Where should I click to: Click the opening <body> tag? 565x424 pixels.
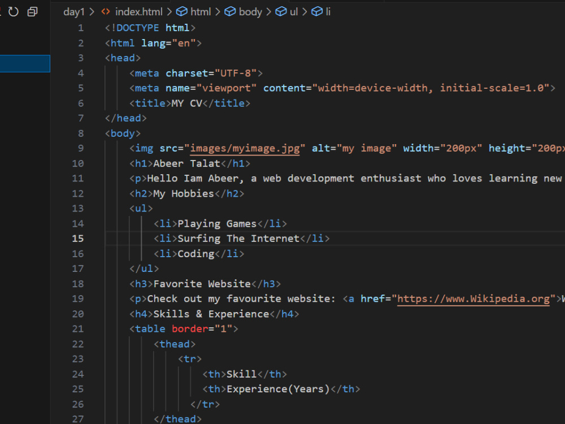123,133
